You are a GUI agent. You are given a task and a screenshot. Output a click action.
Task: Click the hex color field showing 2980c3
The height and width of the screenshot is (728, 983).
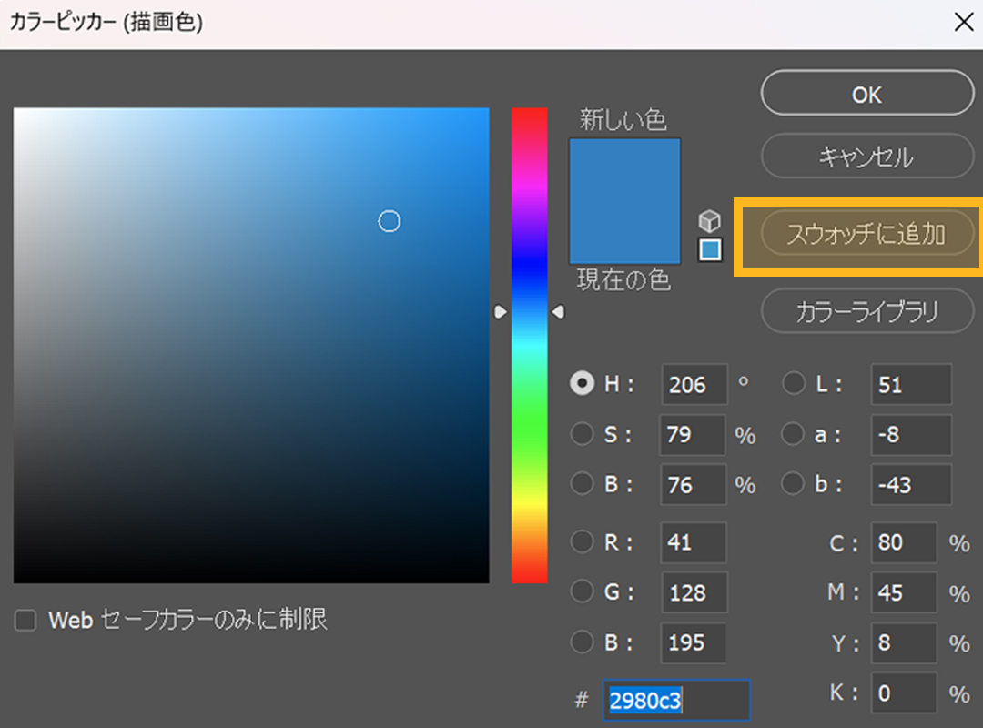pos(675,701)
